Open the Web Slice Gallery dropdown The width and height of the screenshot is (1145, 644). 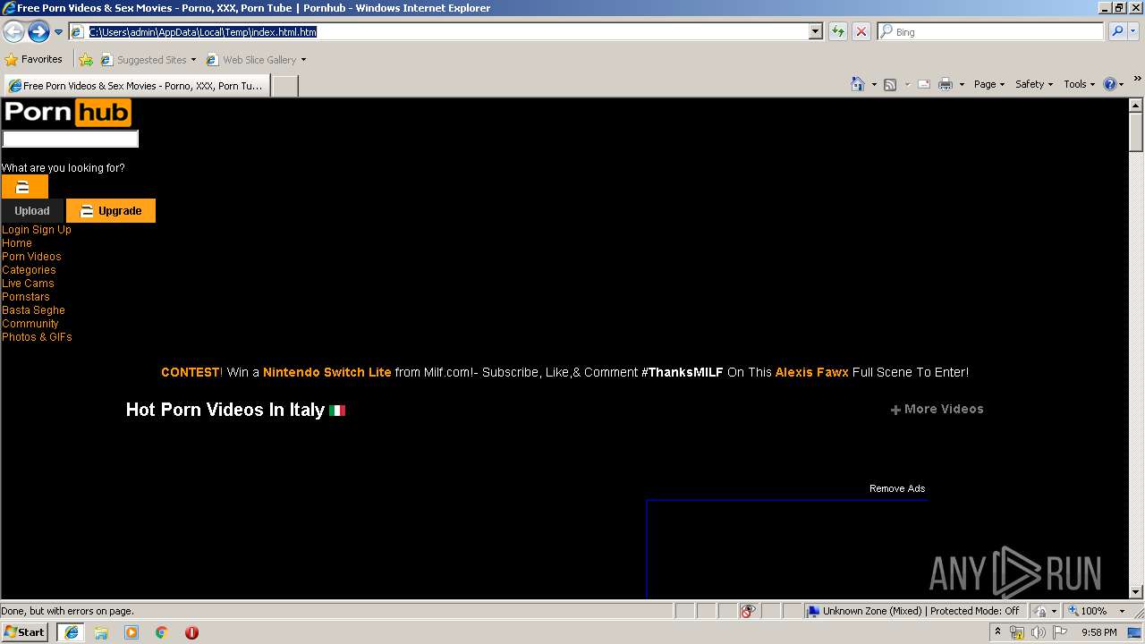tap(256, 60)
